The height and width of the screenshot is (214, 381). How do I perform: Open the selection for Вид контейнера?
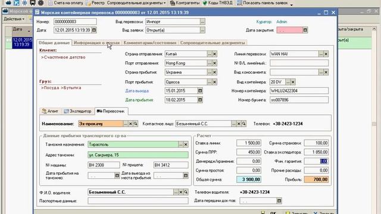[288, 82]
